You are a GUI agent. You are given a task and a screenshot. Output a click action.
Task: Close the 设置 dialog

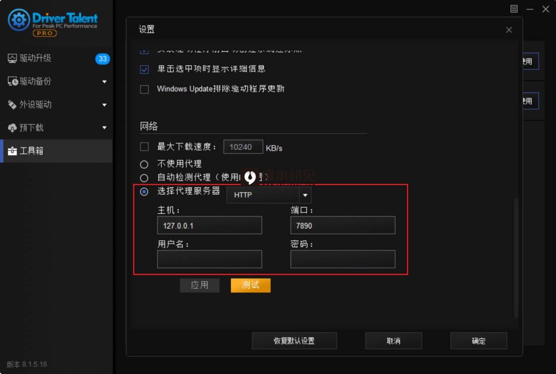pyautogui.click(x=509, y=30)
